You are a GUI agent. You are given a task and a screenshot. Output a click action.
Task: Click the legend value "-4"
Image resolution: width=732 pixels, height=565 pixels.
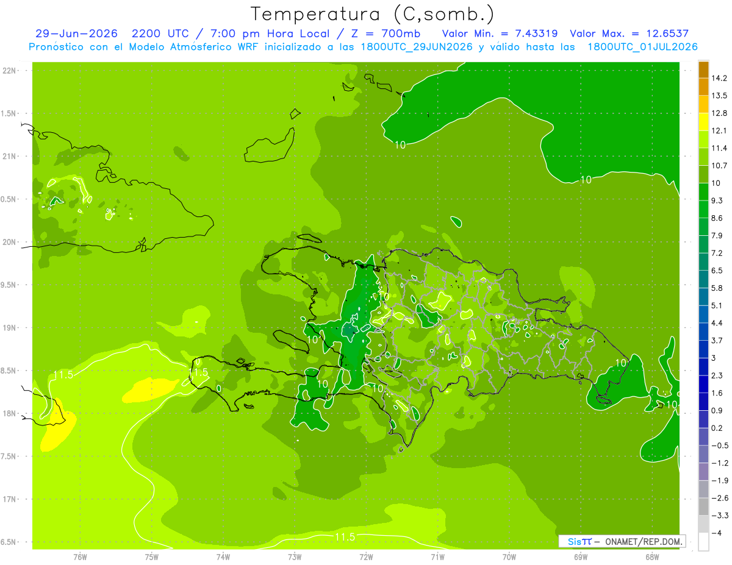(717, 533)
